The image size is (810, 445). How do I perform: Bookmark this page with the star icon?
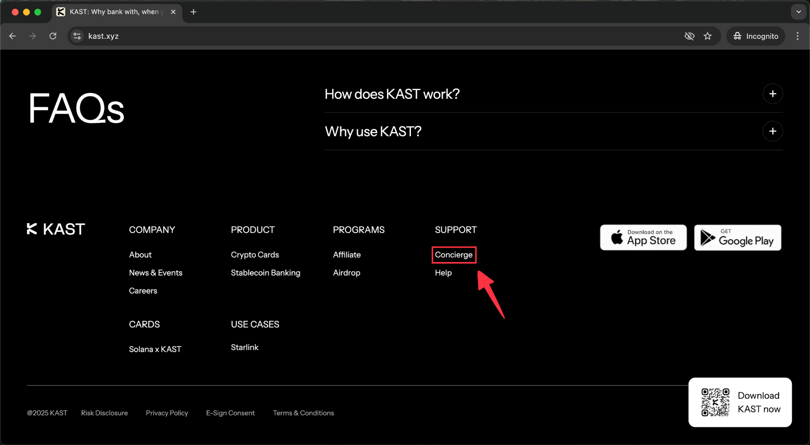(x=708, y=36)
